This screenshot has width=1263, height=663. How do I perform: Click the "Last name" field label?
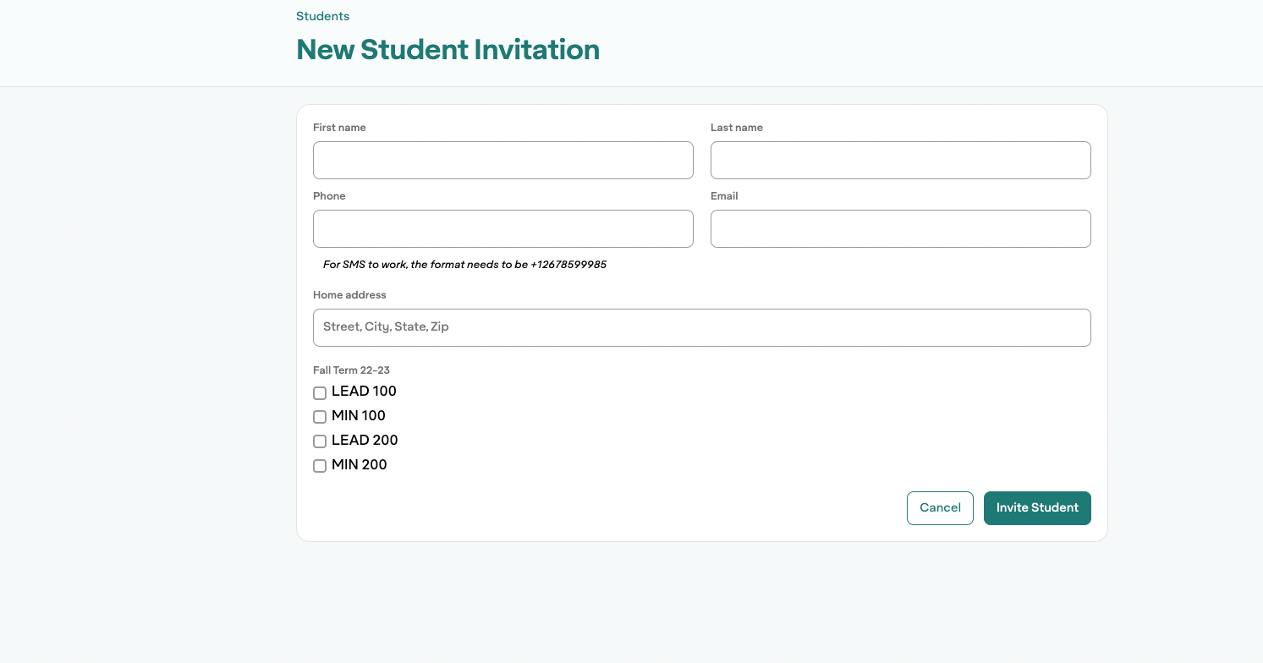tap(736, 128)
